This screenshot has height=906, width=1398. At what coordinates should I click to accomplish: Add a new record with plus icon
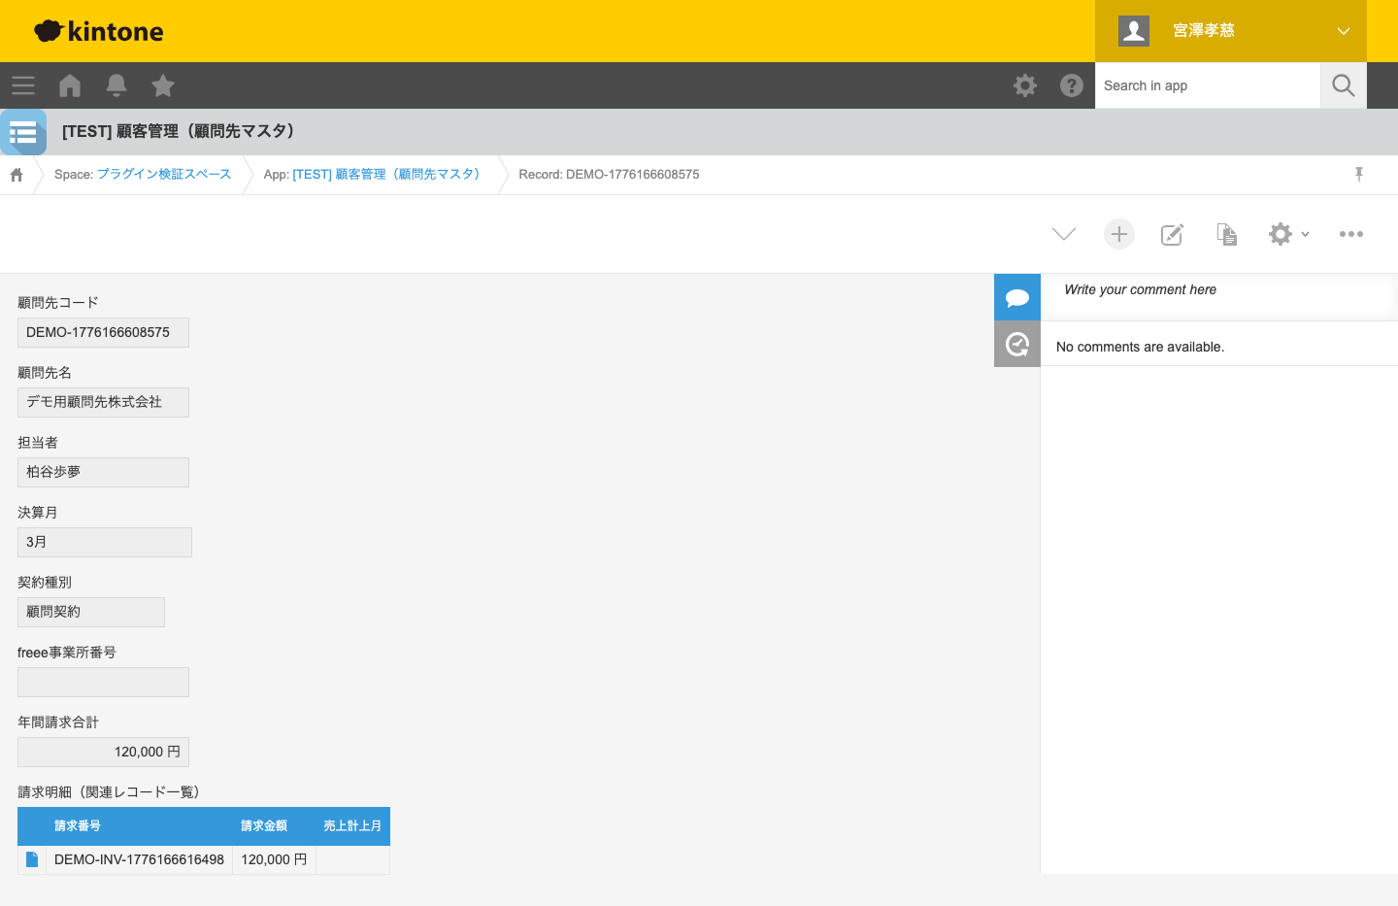tap(1119, 234)
